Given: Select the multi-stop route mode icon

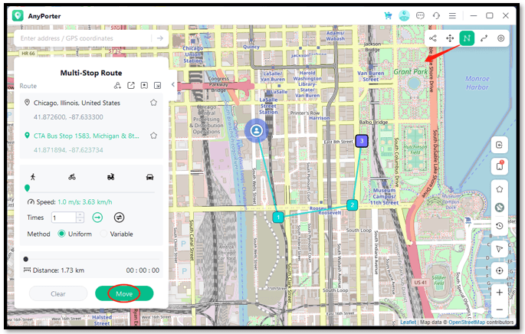Looking at the screenshot, I should click(x=467, y=38).
